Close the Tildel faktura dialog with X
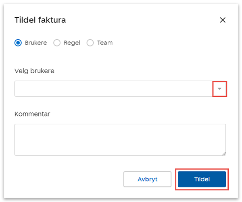The height and width of the screenshot is (202, 242). [x=223, y=20]
